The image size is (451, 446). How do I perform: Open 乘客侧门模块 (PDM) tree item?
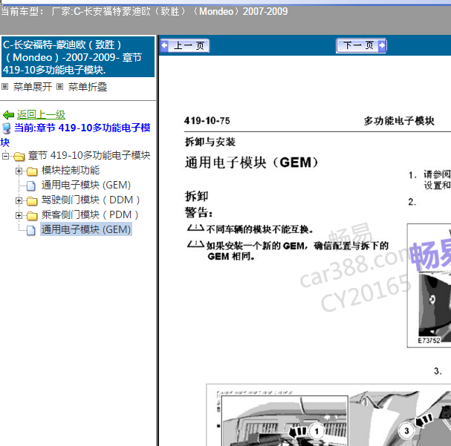point(90,214)
